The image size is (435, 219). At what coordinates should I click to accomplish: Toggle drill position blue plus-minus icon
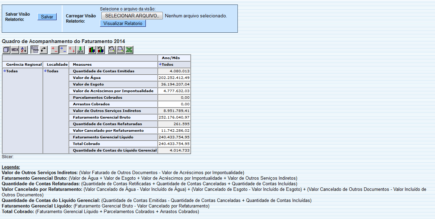click(x=62, y=50)
